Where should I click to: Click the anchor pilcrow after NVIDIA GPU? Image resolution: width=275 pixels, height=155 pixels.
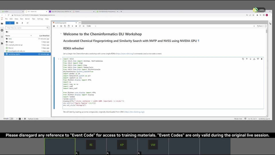[199, 41]
